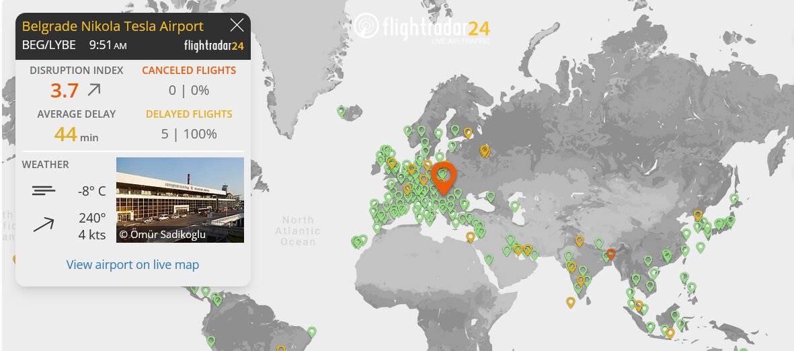Click the yellow airport marker in Egypt

[471, 236]
